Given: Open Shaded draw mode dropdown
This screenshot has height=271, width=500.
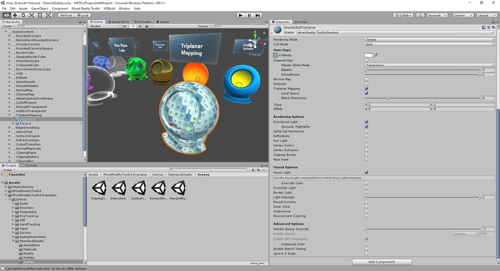Looking at the screenshot, I should 105,26.
